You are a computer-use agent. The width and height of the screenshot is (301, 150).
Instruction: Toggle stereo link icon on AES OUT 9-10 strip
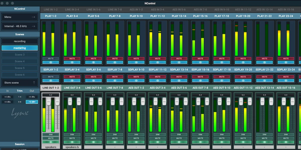click(222, 142)
